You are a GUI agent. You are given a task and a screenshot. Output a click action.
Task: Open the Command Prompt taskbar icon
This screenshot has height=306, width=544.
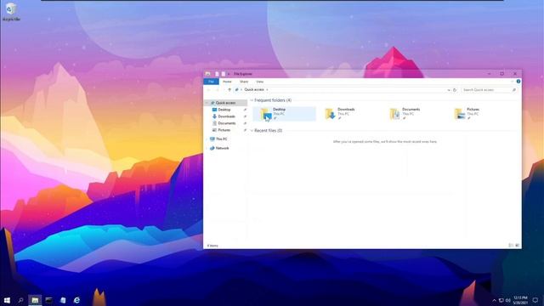(49, 300)
